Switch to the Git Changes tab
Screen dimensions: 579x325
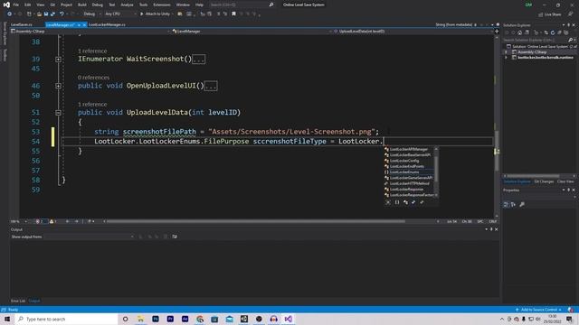(x=544, y=181)
